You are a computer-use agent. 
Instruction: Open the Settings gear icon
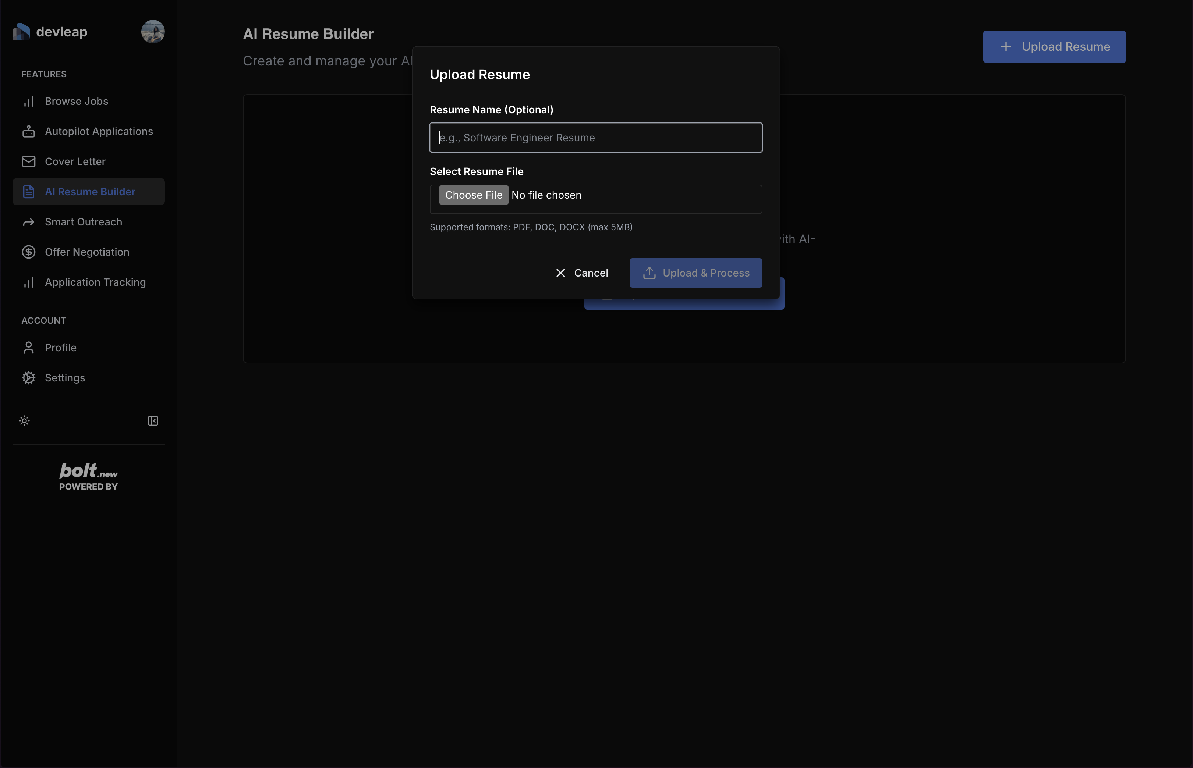click(x=28, y=378)
